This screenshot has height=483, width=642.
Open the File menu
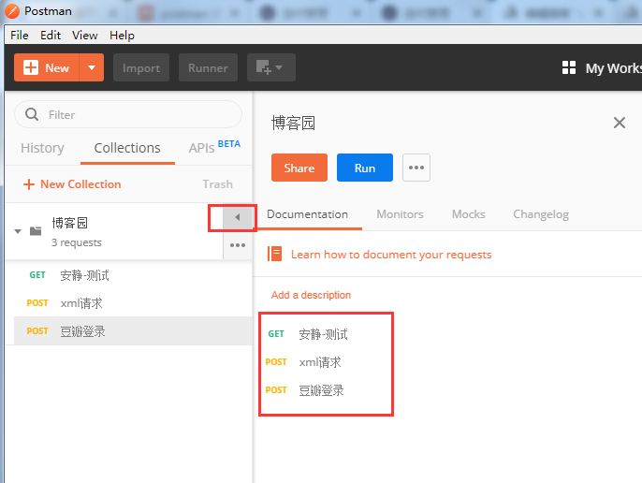coord(20,36)
